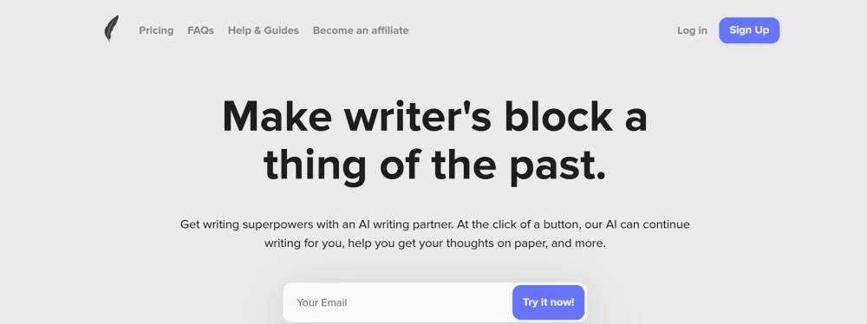Click the word "past." in the headline
Screen dimensions: 867x324
click(x=557, y=165)
